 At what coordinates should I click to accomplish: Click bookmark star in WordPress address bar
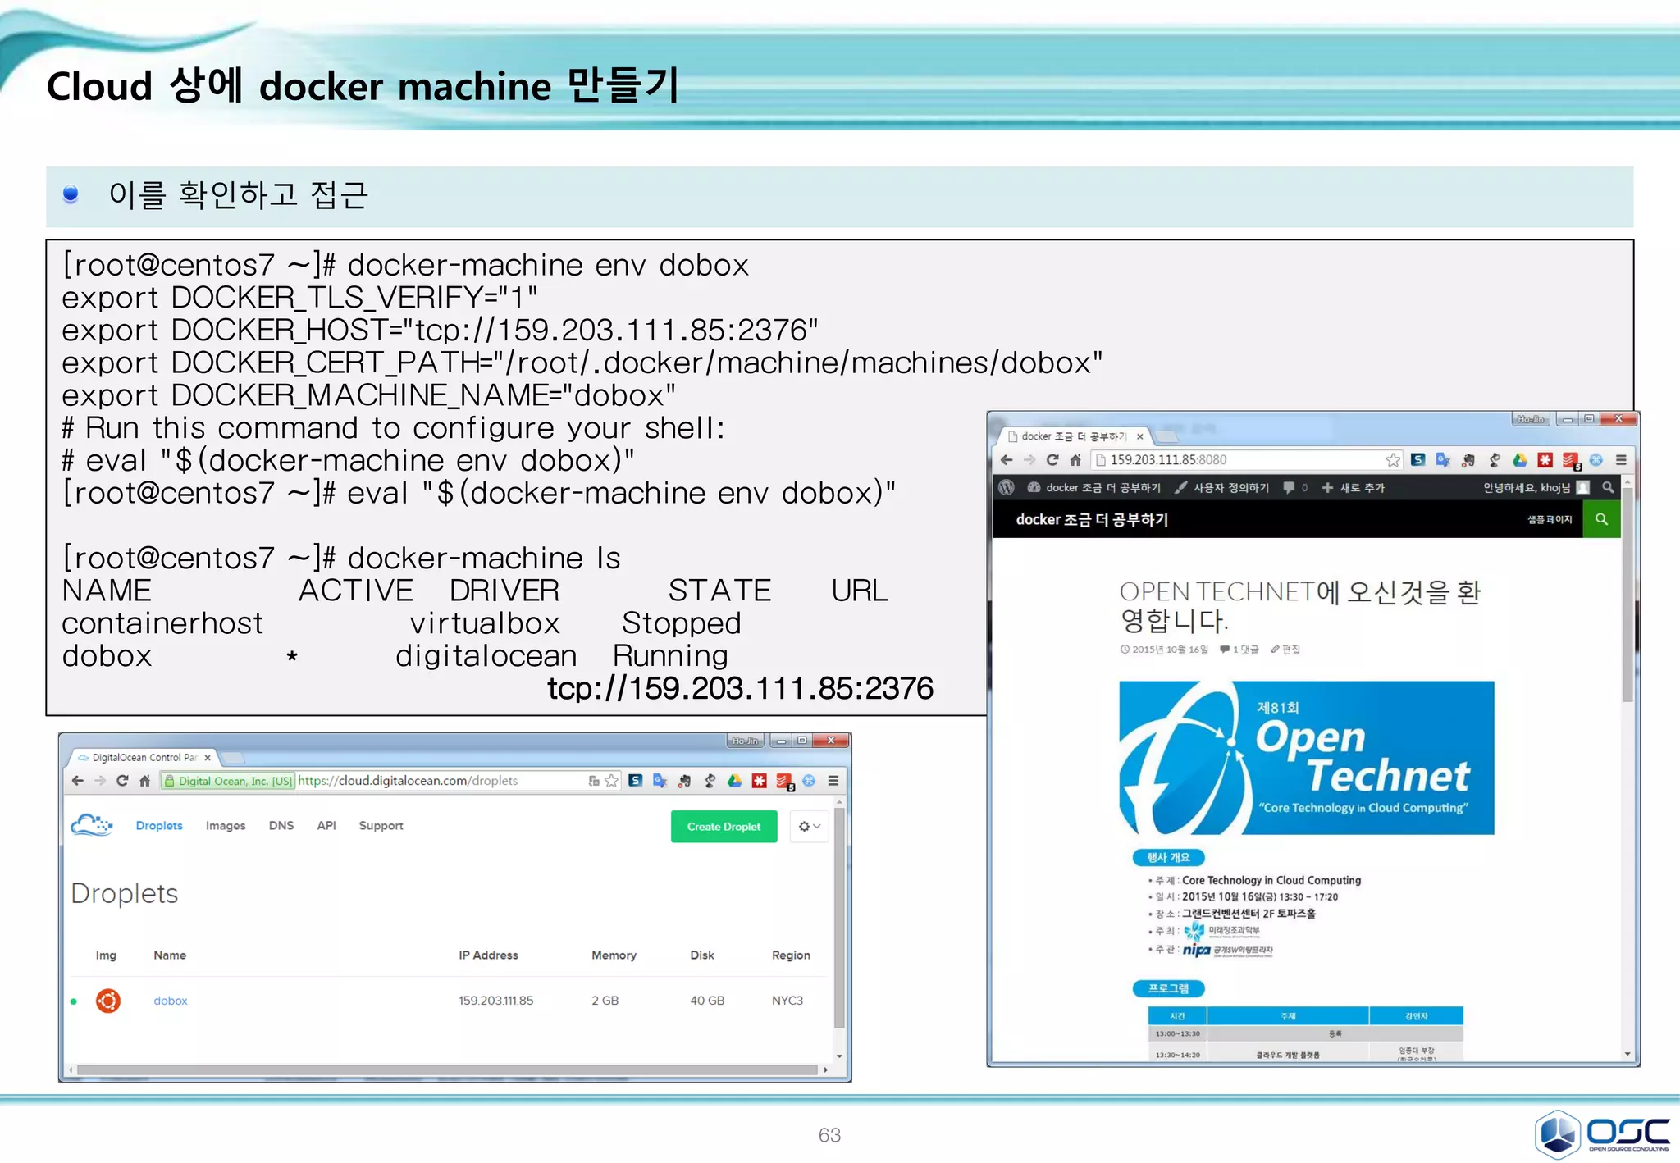coord(1393,460)
